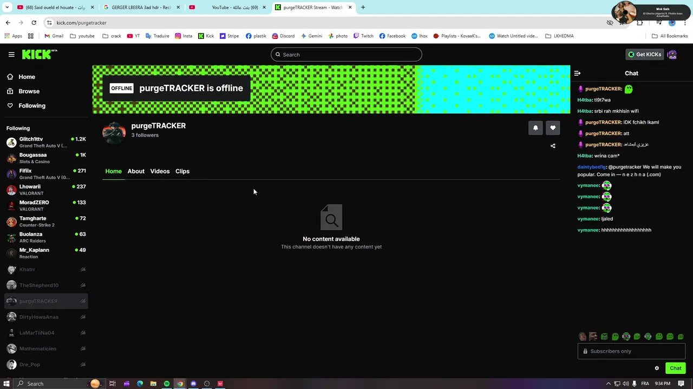Viewport: 693px width, 389px height.
Task: Collapse the chat panel with the arrow icon
Action: (x=577, y=73)
